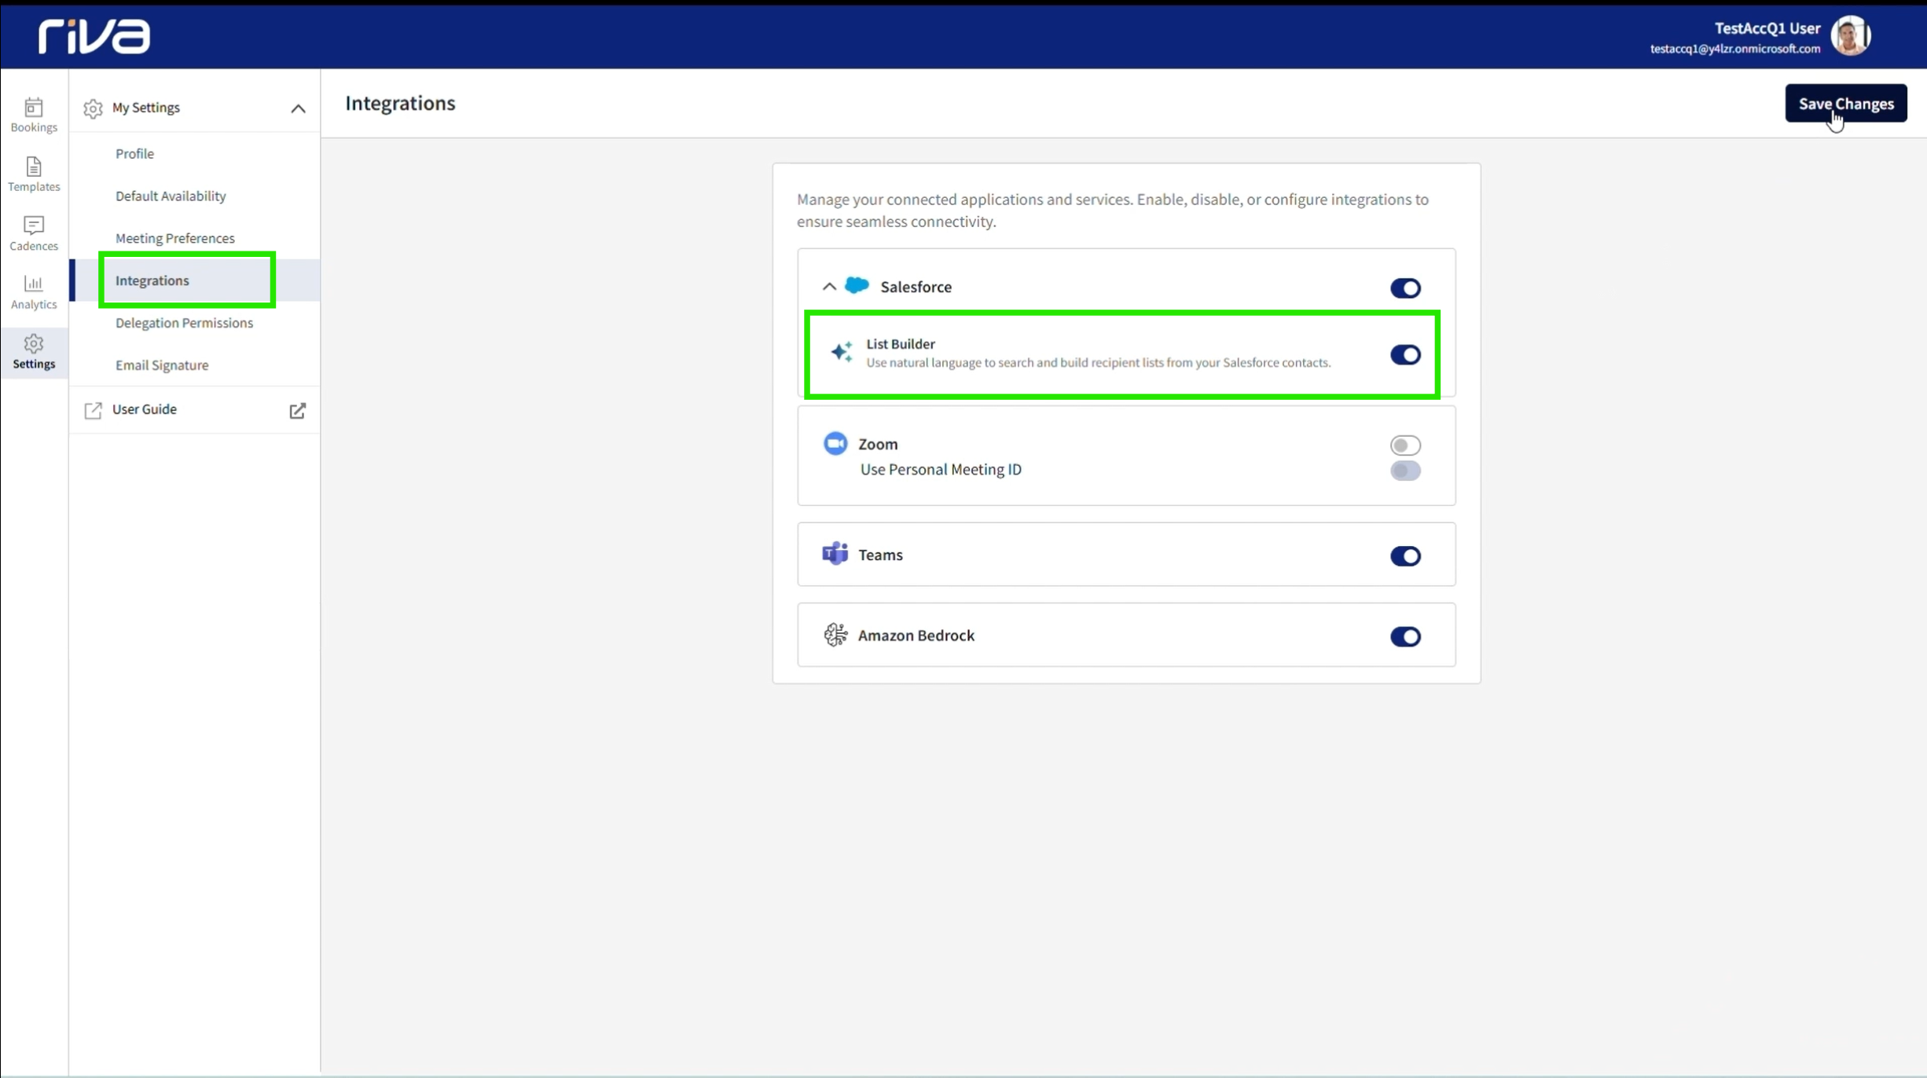This screenshot has height=1078, width=1927.
Task: Turn off the Teams integration toggle
Action: 1405,556
